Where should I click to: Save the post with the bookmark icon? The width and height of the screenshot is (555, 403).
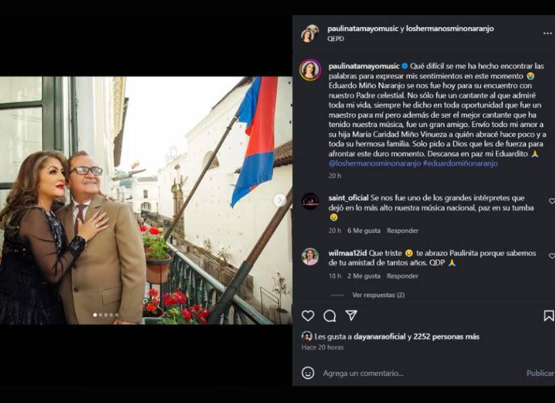[549, 316]
